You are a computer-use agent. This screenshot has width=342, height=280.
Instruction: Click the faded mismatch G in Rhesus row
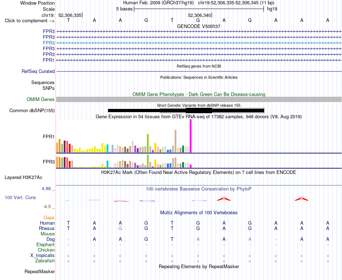(x=120, y=229)
